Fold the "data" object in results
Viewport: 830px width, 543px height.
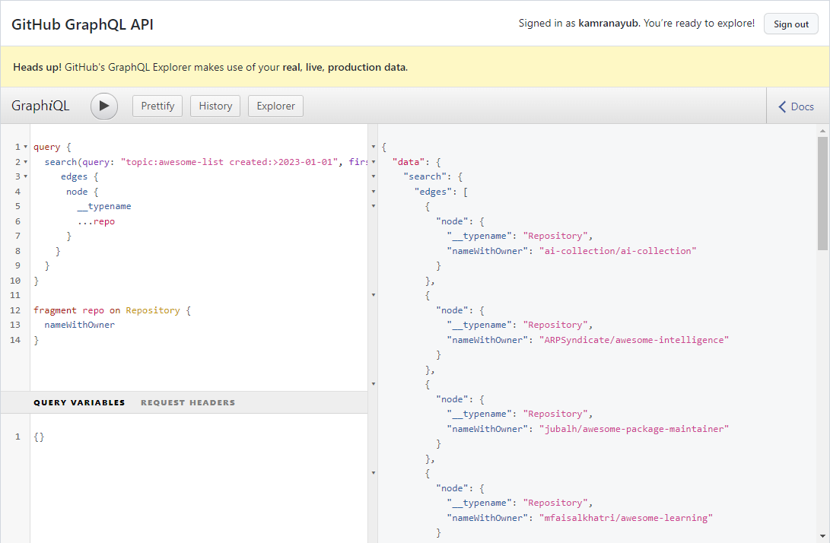click(x=374, y=162)
